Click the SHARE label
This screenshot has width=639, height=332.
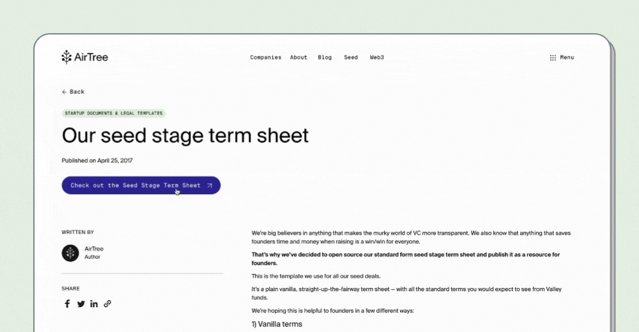pos(70,289)
